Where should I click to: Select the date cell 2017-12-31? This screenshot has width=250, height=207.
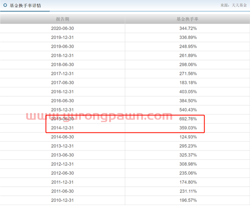point(62,74)
